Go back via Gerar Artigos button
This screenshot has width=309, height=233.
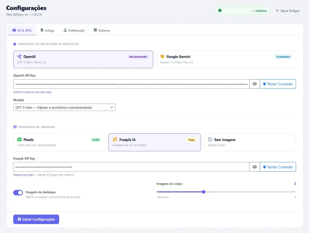(x=288, y=11)
